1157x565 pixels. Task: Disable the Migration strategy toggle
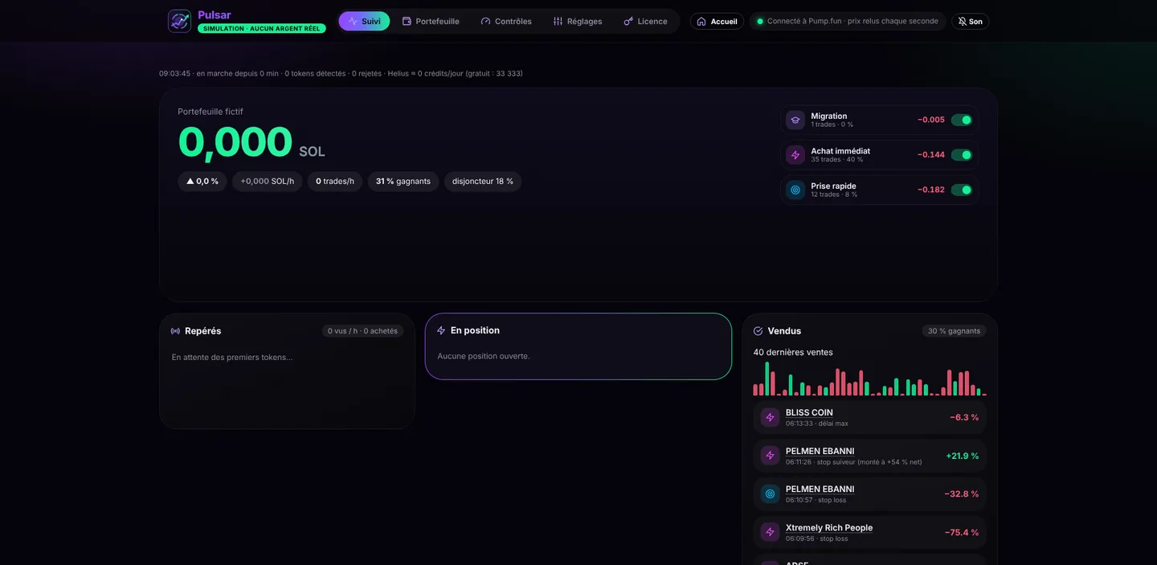pos(962,120)
